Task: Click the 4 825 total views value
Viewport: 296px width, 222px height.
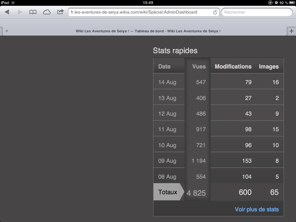Action: 196,193
